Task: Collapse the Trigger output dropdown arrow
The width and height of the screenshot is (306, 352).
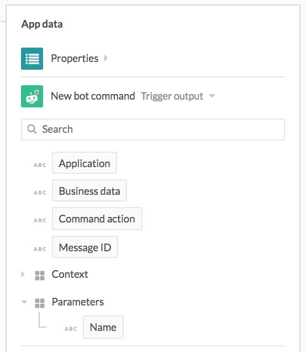Action: (x=212, y=96)
